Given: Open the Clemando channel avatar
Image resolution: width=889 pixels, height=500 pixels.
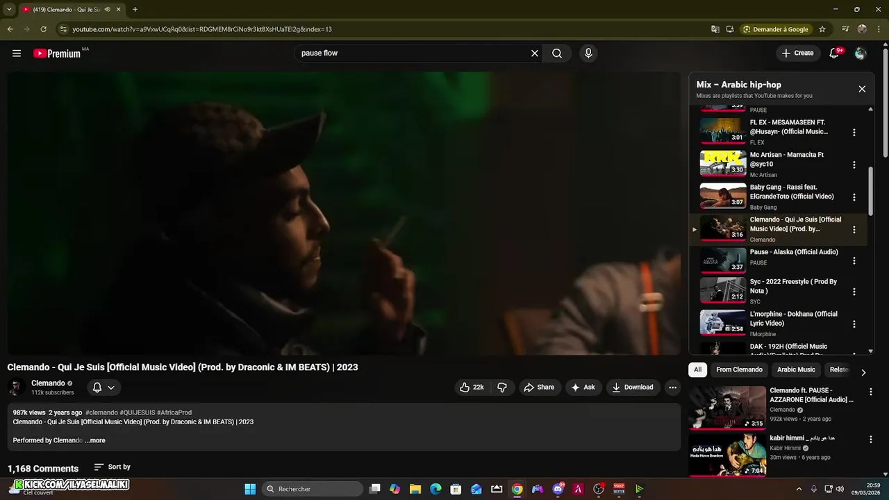Looking at the screenshot, I should click(16, 387).
